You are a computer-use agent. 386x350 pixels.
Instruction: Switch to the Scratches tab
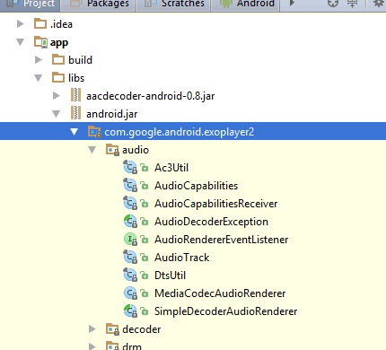pos(172,4)
